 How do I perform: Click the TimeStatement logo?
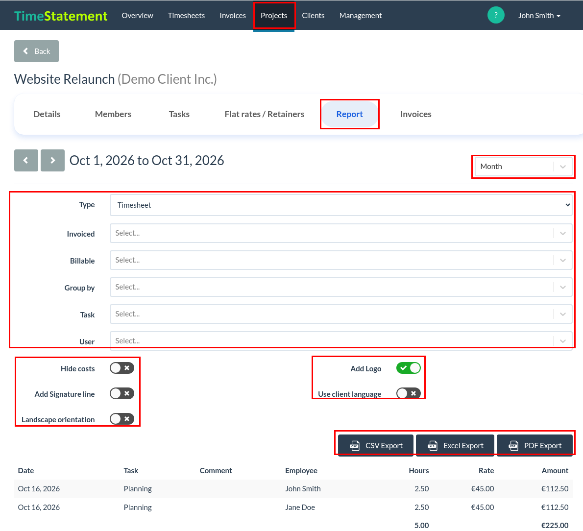coord(61,16)
